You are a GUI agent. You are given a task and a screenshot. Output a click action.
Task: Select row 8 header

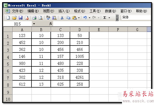tap(8, 84)
